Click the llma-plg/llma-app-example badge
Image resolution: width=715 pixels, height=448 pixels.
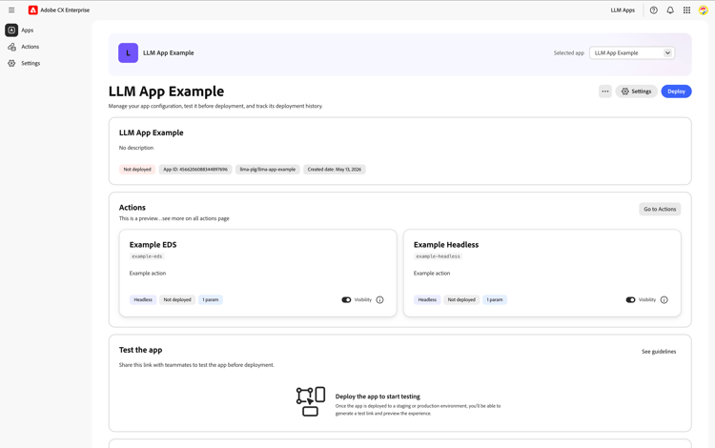point(268,169)
